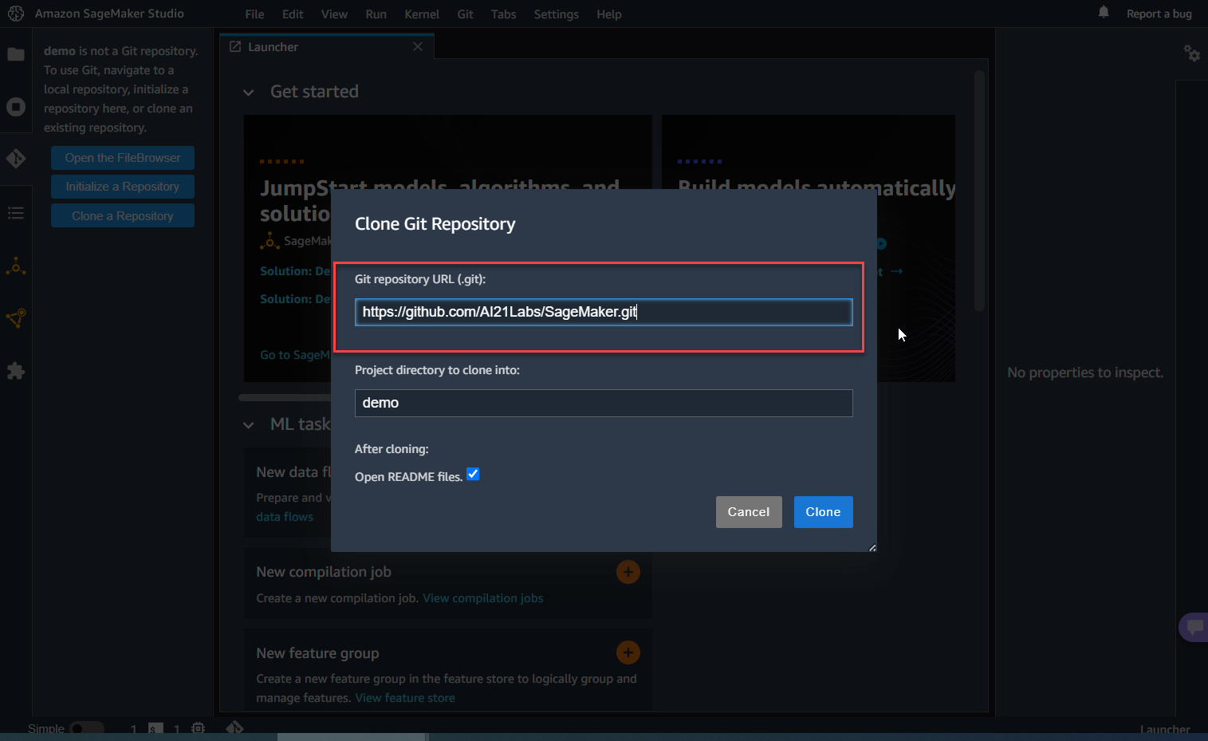Click the 'Amazon SageMaker Studio' title text
Image resolution: width=1208 pixels, height=741 pixels.
pyautogui.click(x=109, y=14)
